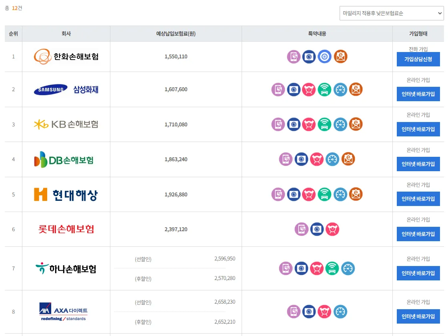Screen dimensions: 448x336
Task: Open the connected car discount icon for KB손해보험
Action: 325,124
